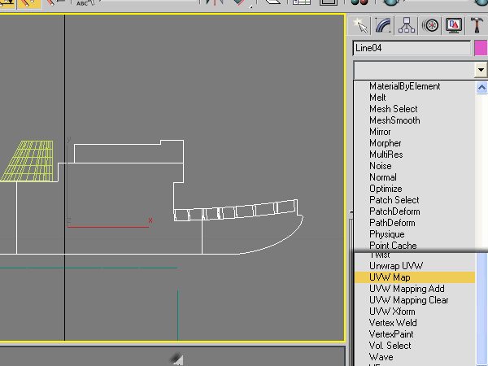Pick the PathDeform modifier
Screen dimensions: 488x366
(x=392, y=223)
